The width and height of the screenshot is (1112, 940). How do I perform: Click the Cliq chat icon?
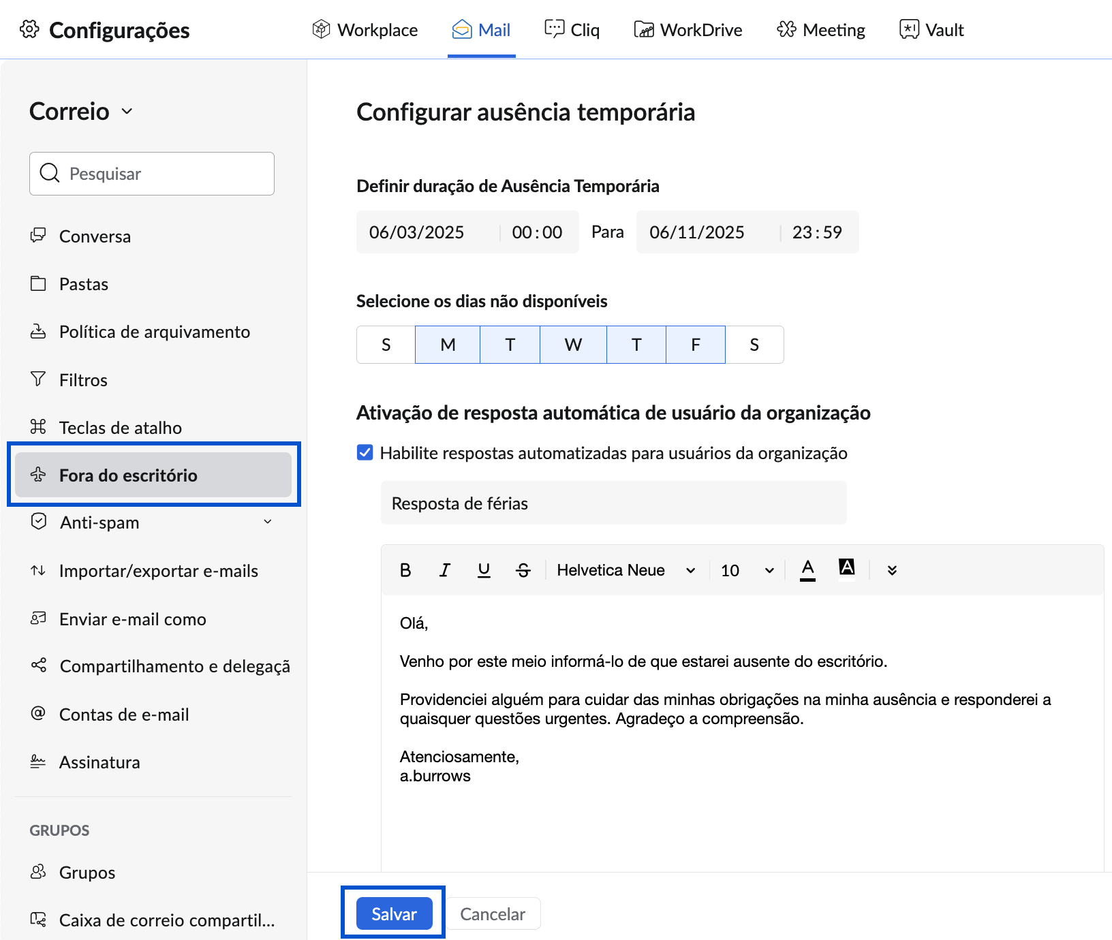tap(554, 30)
